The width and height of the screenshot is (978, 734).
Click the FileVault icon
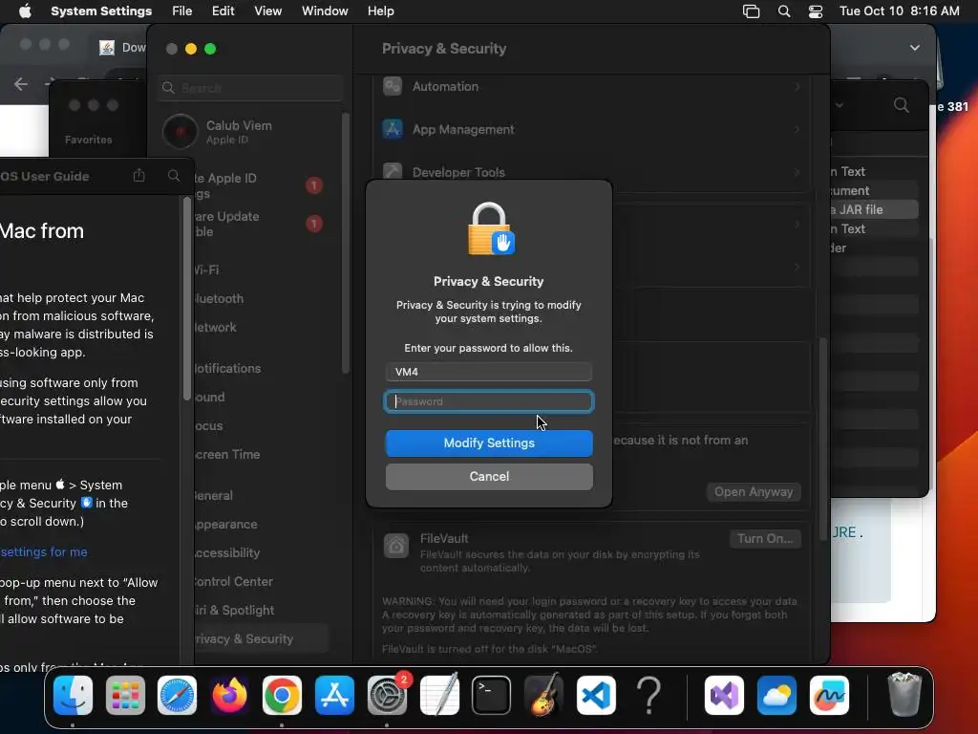(x=396, y=546)
